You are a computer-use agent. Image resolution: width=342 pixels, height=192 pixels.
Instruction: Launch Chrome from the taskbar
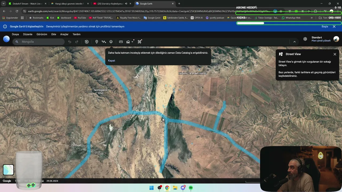click(167, 188)
